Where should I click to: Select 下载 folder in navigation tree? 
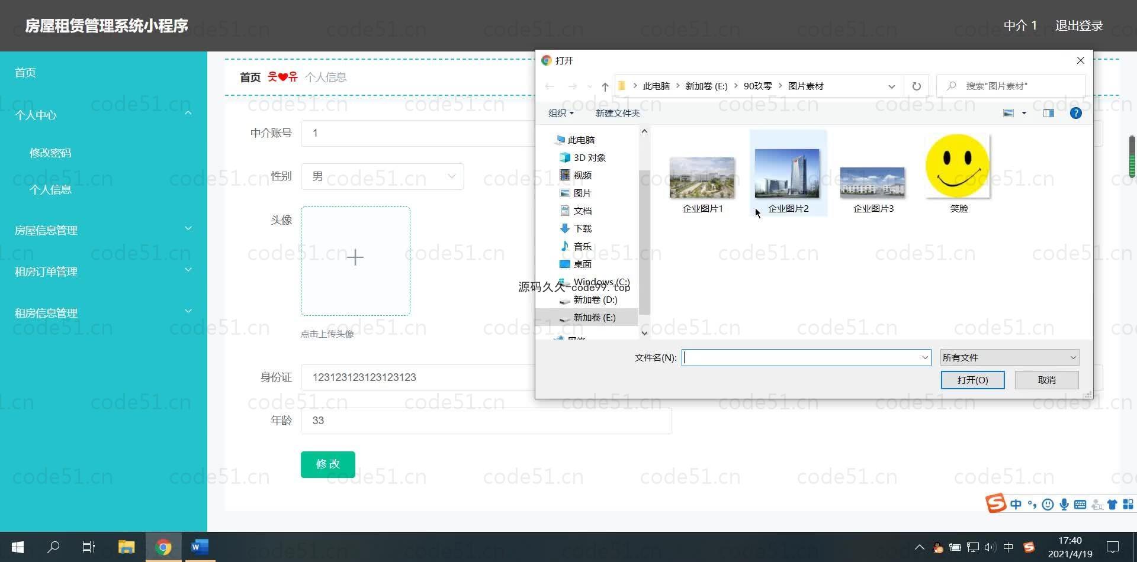click(576, 228)
